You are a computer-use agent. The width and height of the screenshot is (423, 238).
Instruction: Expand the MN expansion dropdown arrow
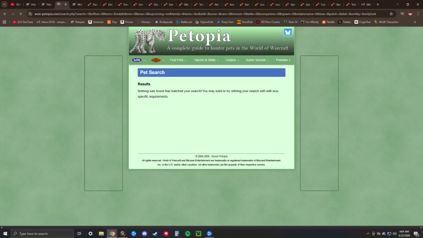(144, 60)
